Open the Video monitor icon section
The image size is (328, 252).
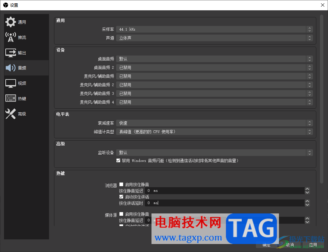10,83
